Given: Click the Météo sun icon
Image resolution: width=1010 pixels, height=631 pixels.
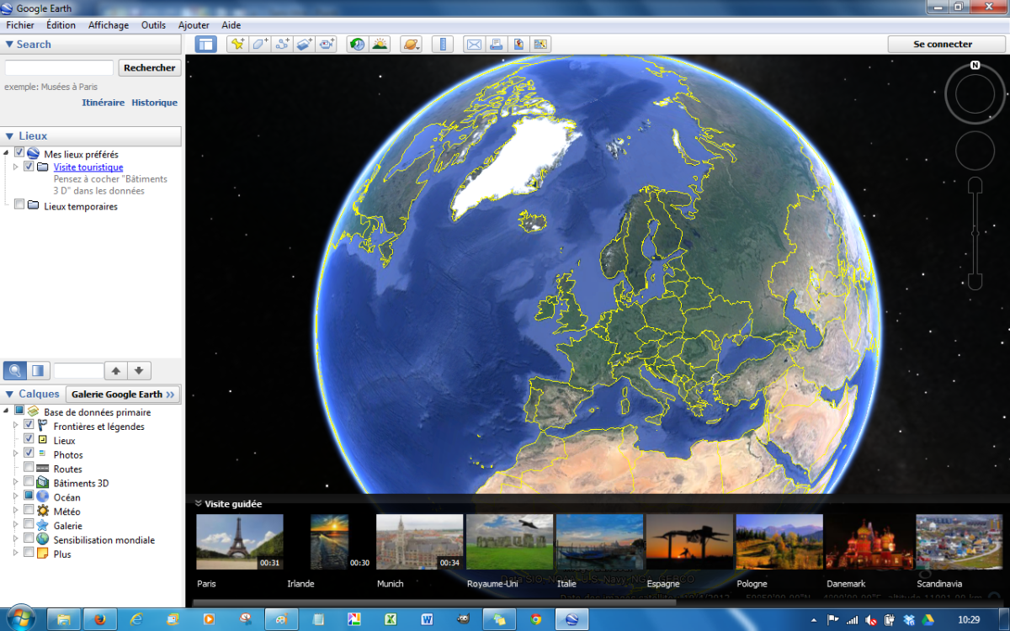Looking at the screenshot, I should click(x=42, y=512).
